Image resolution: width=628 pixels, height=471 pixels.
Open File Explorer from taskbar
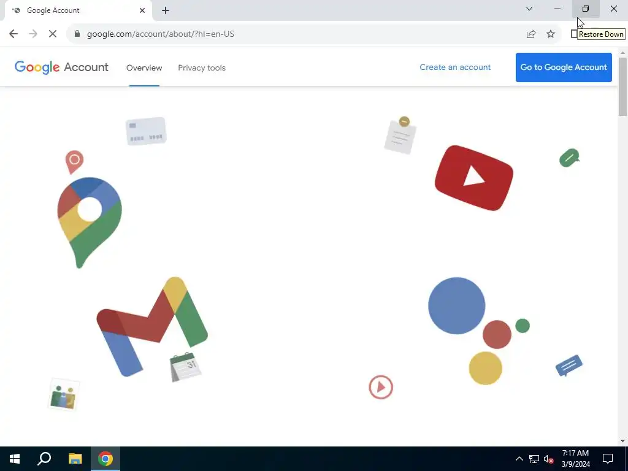(75, 459)
